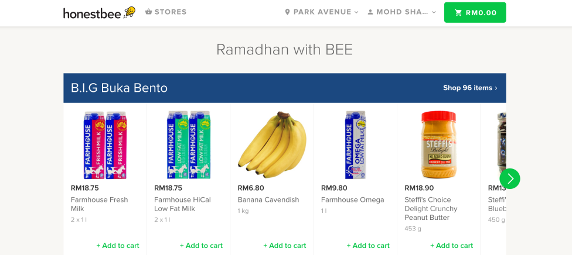Image resolution: width=572 pixels, height=255 pixels.
Task: Add Banana Cavendish to cart
Action: 284,246
